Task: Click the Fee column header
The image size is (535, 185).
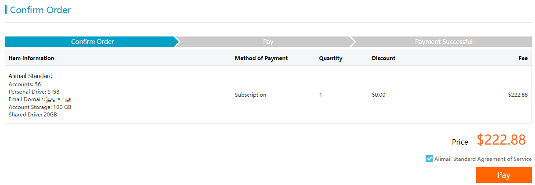Action: click(523, 58)
